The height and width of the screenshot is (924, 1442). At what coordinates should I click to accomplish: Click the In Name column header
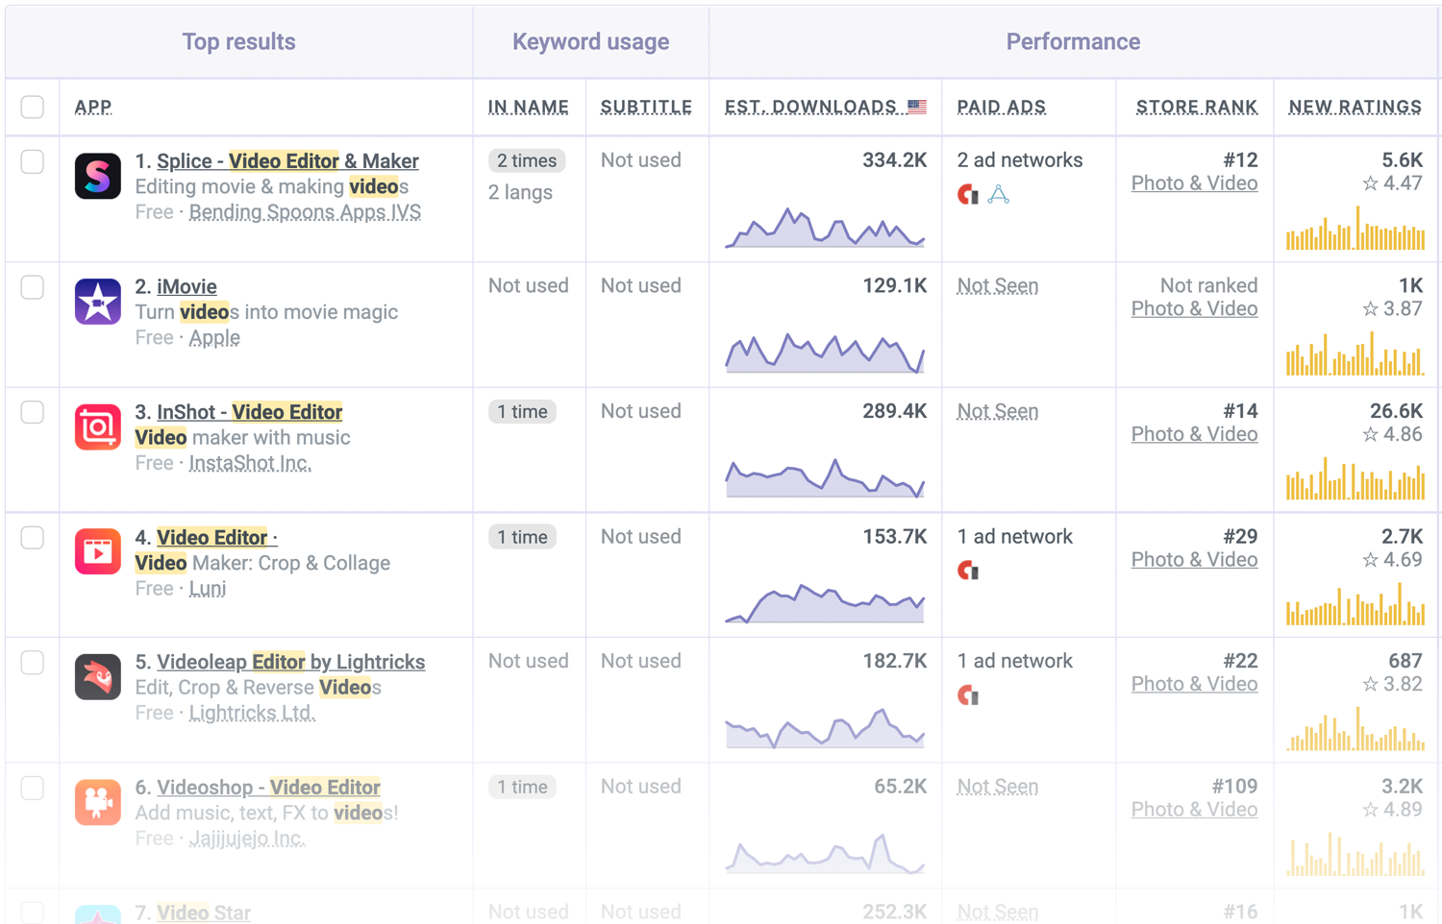coord(528,107)
